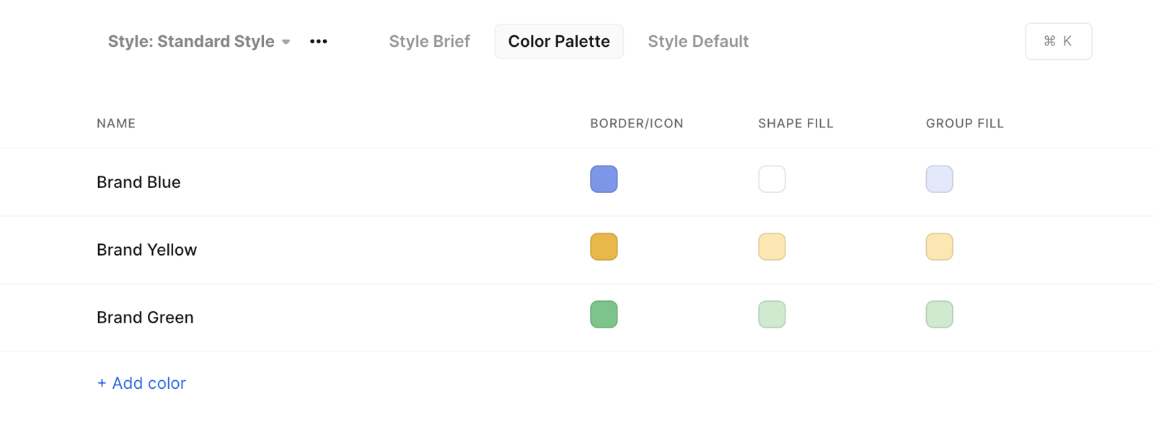
Task: Select the Color Palette tab
Action: tap(559, 42)
